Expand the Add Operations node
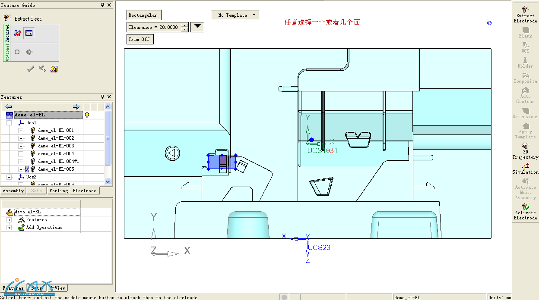Screen dimensions: 539x300 9,228
